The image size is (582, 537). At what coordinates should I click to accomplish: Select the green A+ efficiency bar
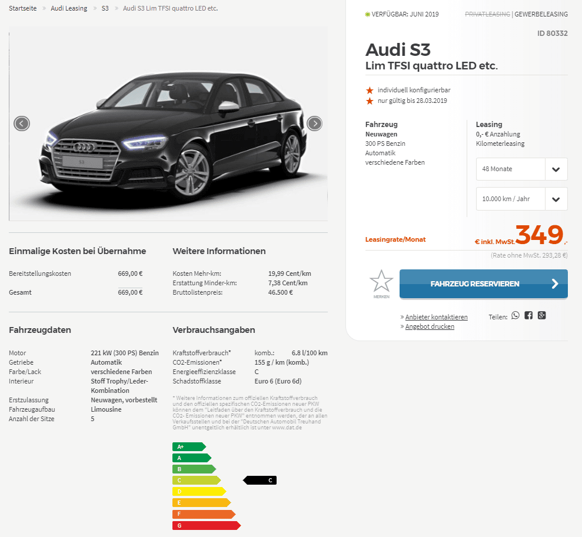189,447
